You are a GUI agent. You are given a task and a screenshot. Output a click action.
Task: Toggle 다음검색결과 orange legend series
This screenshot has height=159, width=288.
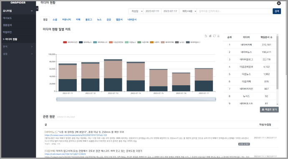pyautogui.click(x=116, y=42)
